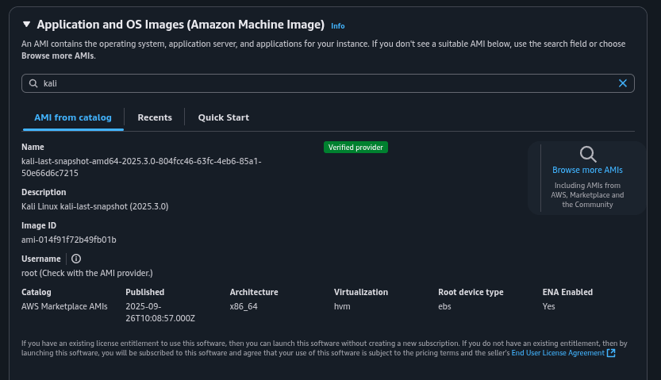Open the Browse more AMIs link

[587, 170]
